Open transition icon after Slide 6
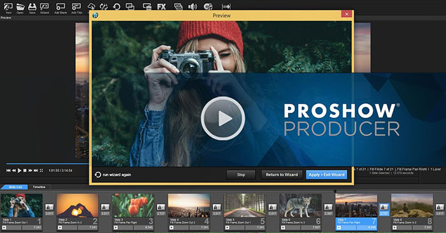The image size is (446, 233). click(328, 207)
